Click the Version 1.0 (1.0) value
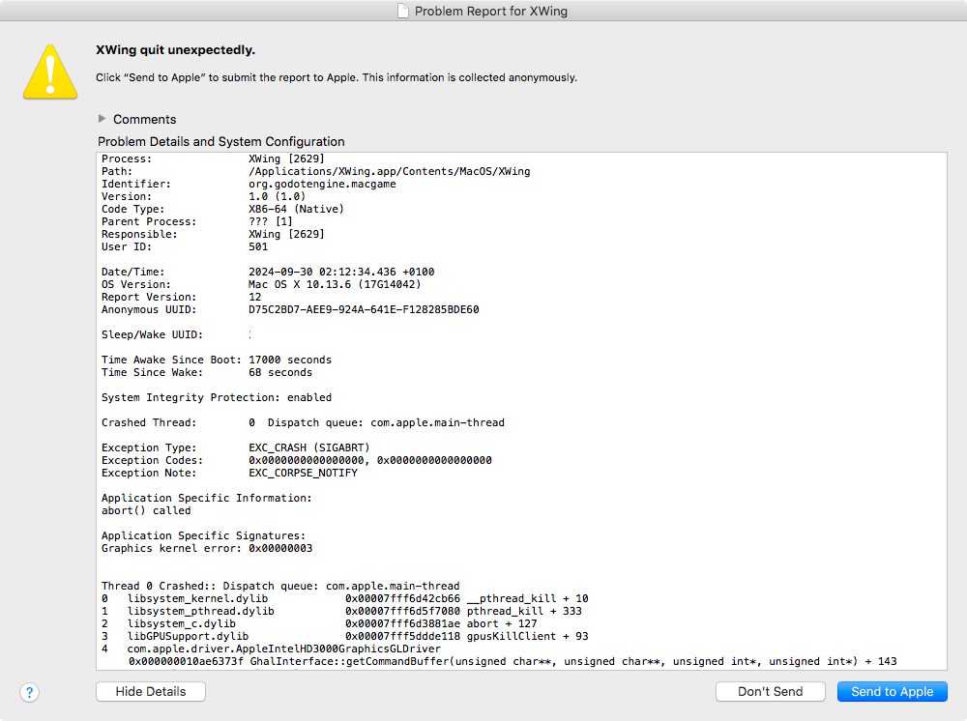The height and width of the screenshot is (721, 967). coord(278,196)
